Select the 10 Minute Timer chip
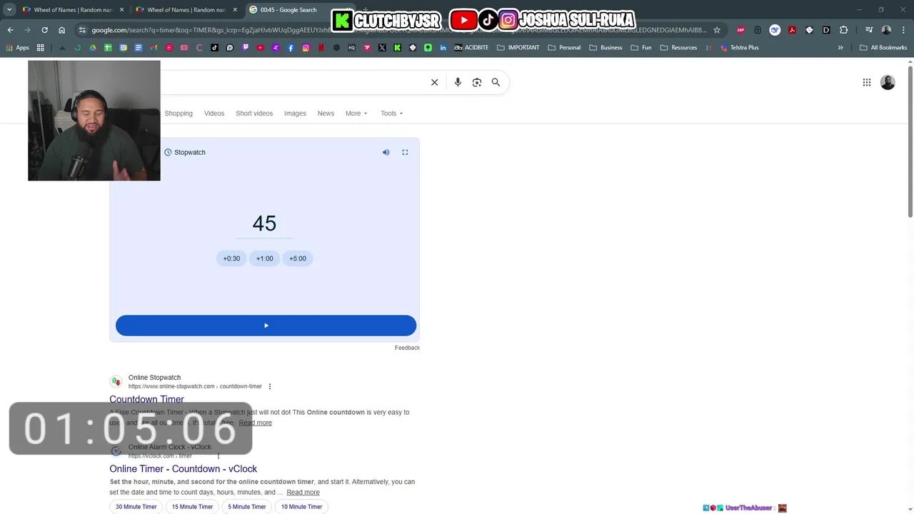The width and height of the screenshot is (914, 514). pos(301,507)
